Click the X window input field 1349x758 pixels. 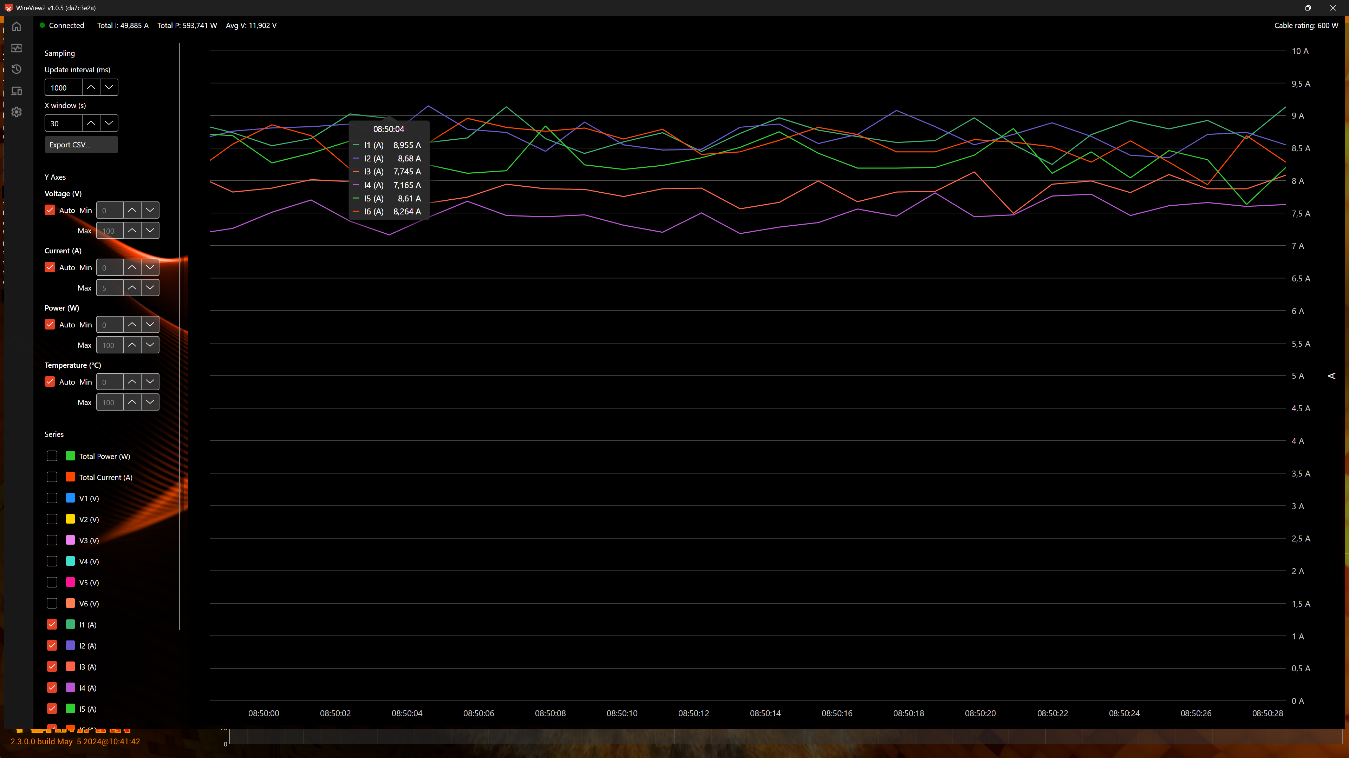[63, 123]
